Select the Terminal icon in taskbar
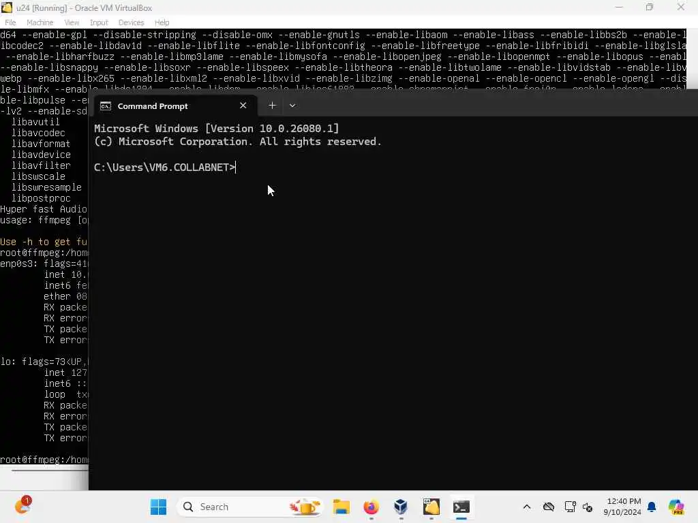 tap(461, 507)
